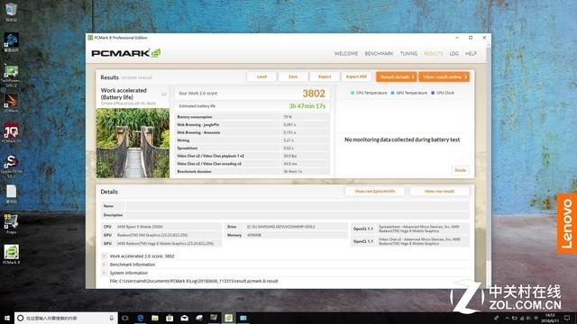The height and width of the screenshot is (324, 577).
Task: Click the Web Browsing - Amazonia row
Action: [x=252, y=132]
